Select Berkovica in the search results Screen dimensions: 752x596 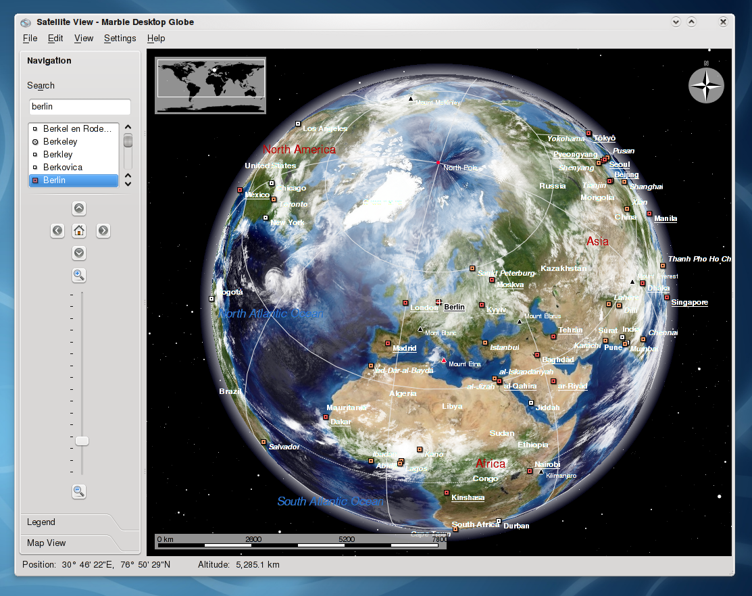click(x=60, y=167)
